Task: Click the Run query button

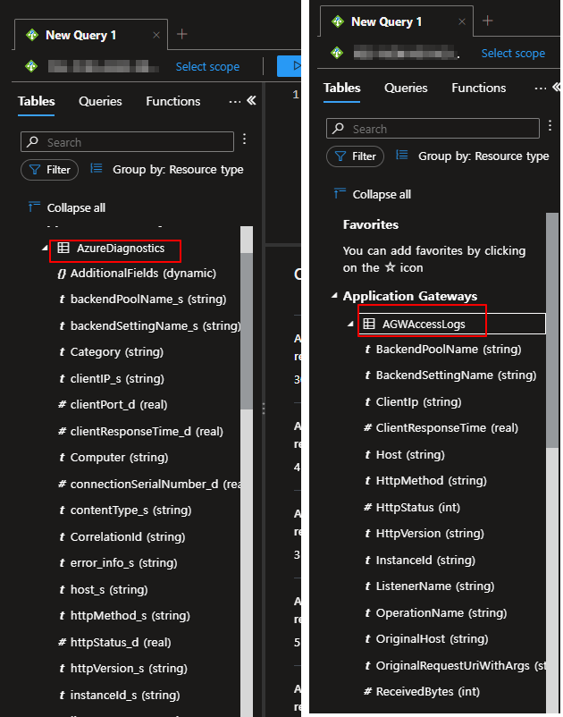Action: (x=289, y=66)
